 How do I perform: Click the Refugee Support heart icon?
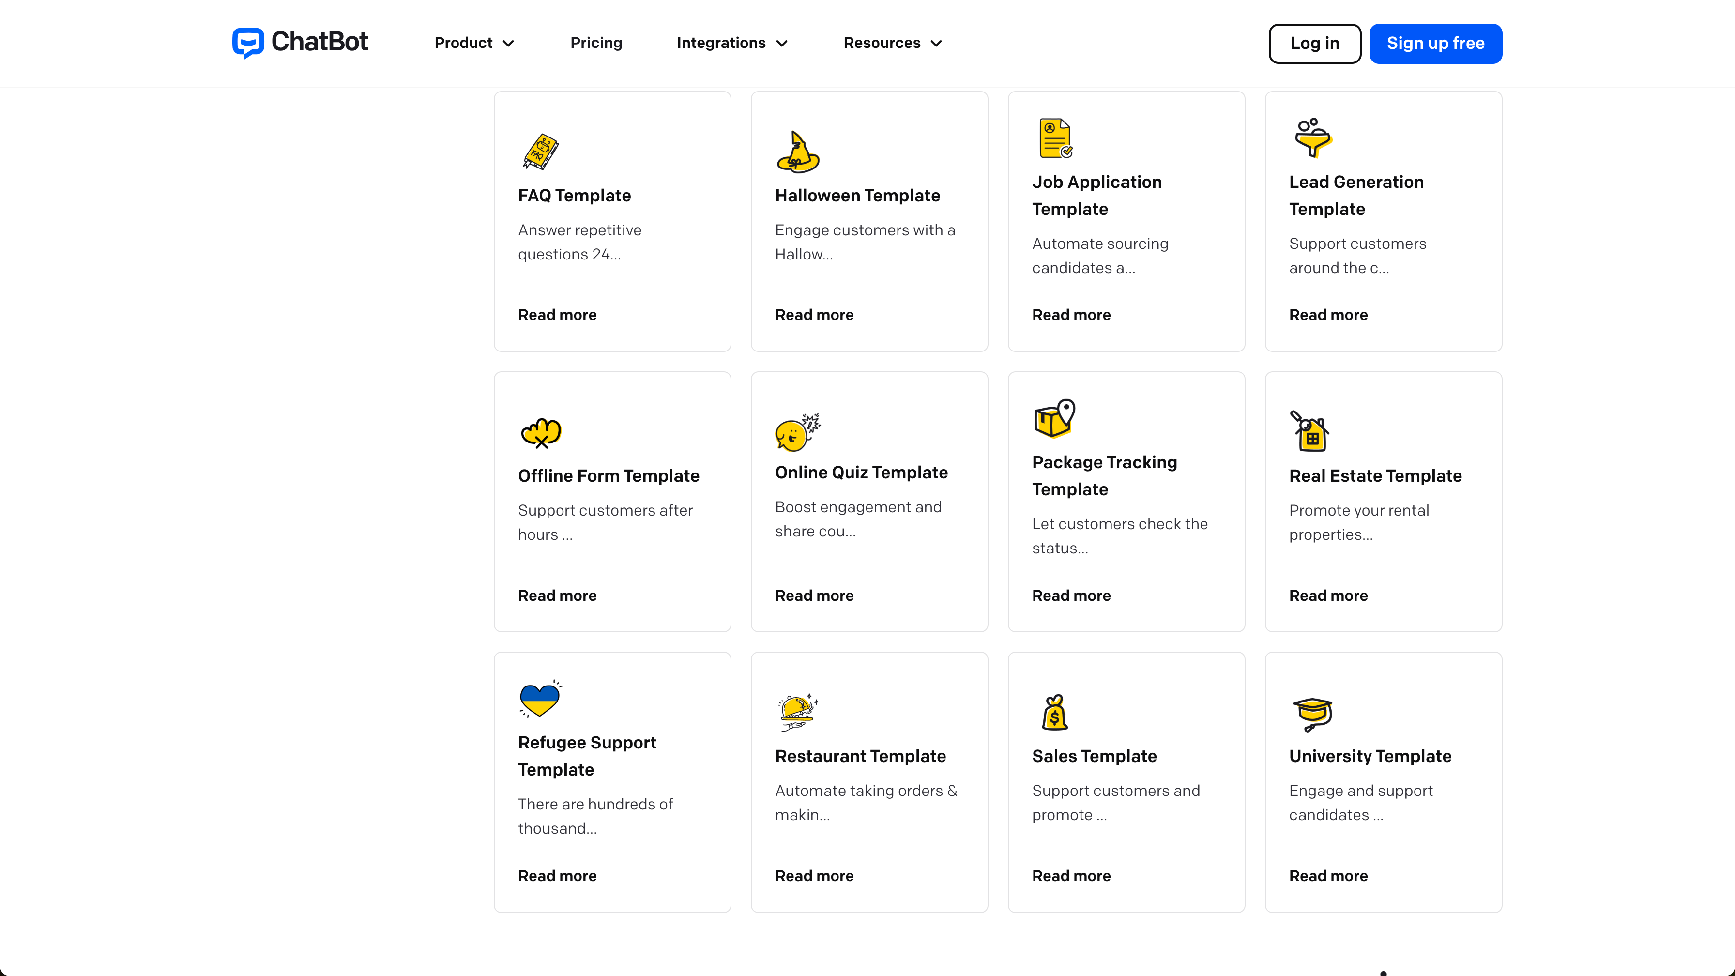coord(540,699)
